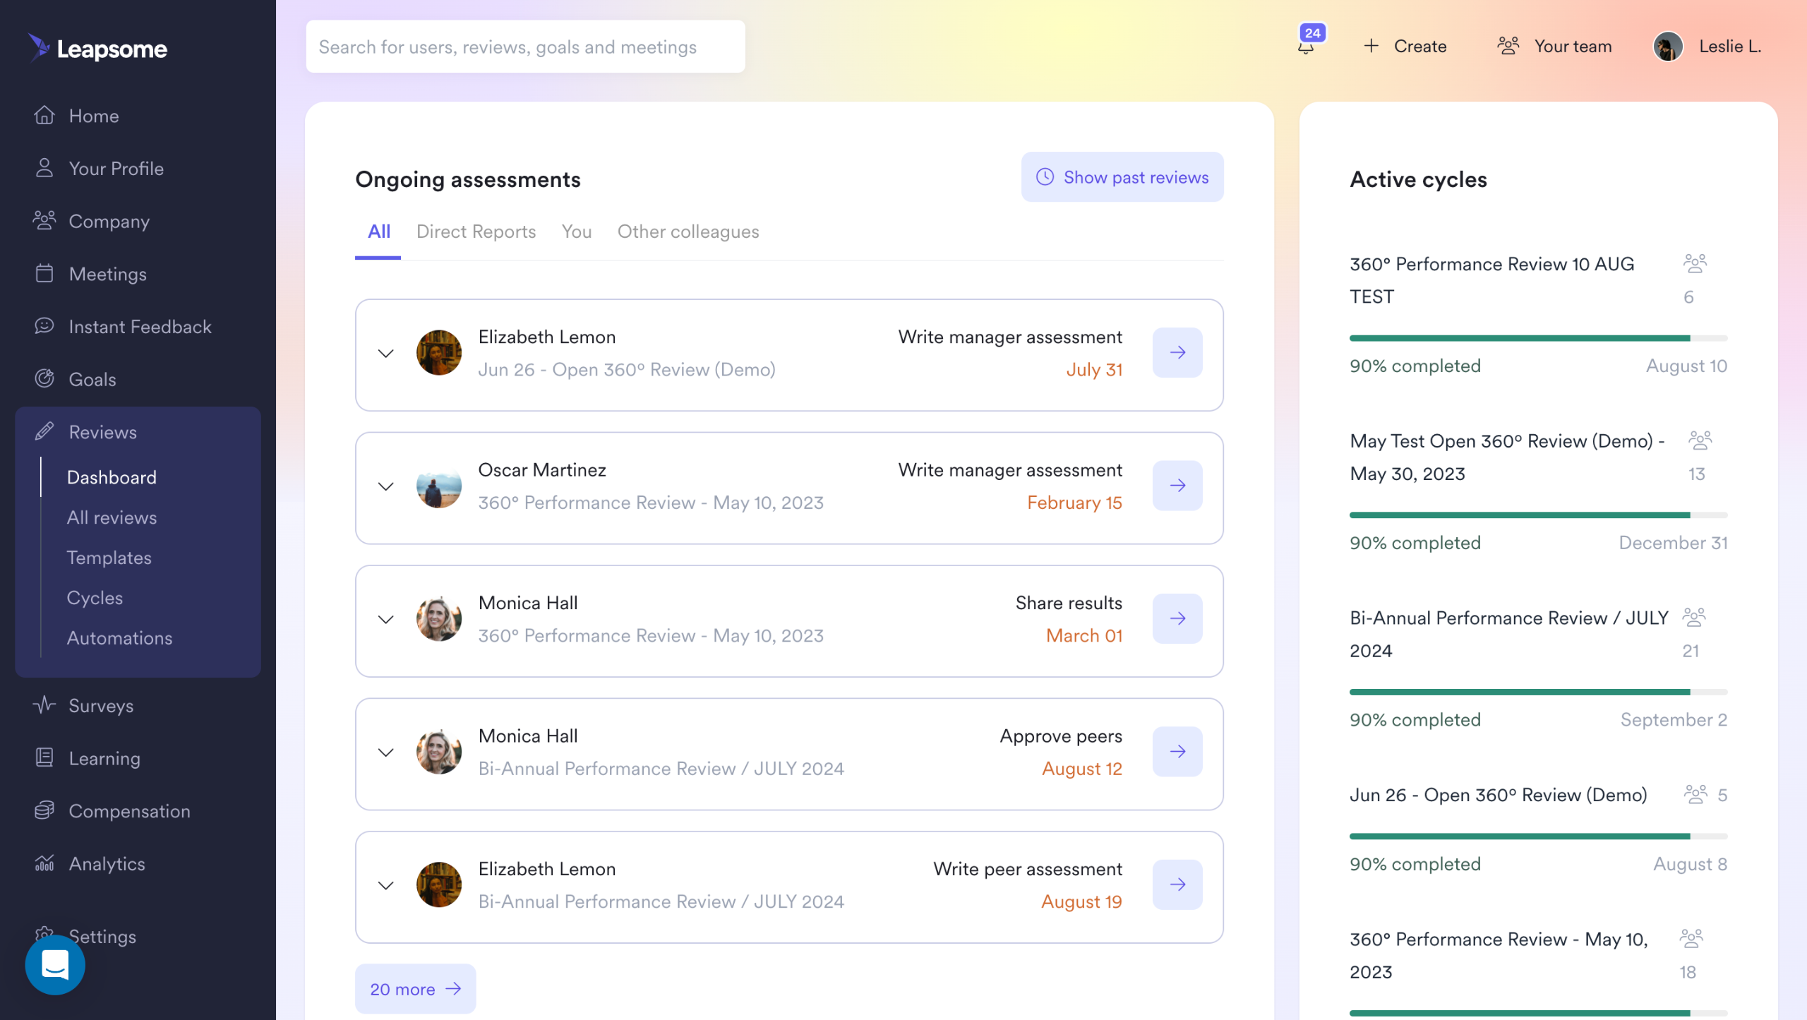
Task: Switch to the Direct Reports tab
Action: 476,232
